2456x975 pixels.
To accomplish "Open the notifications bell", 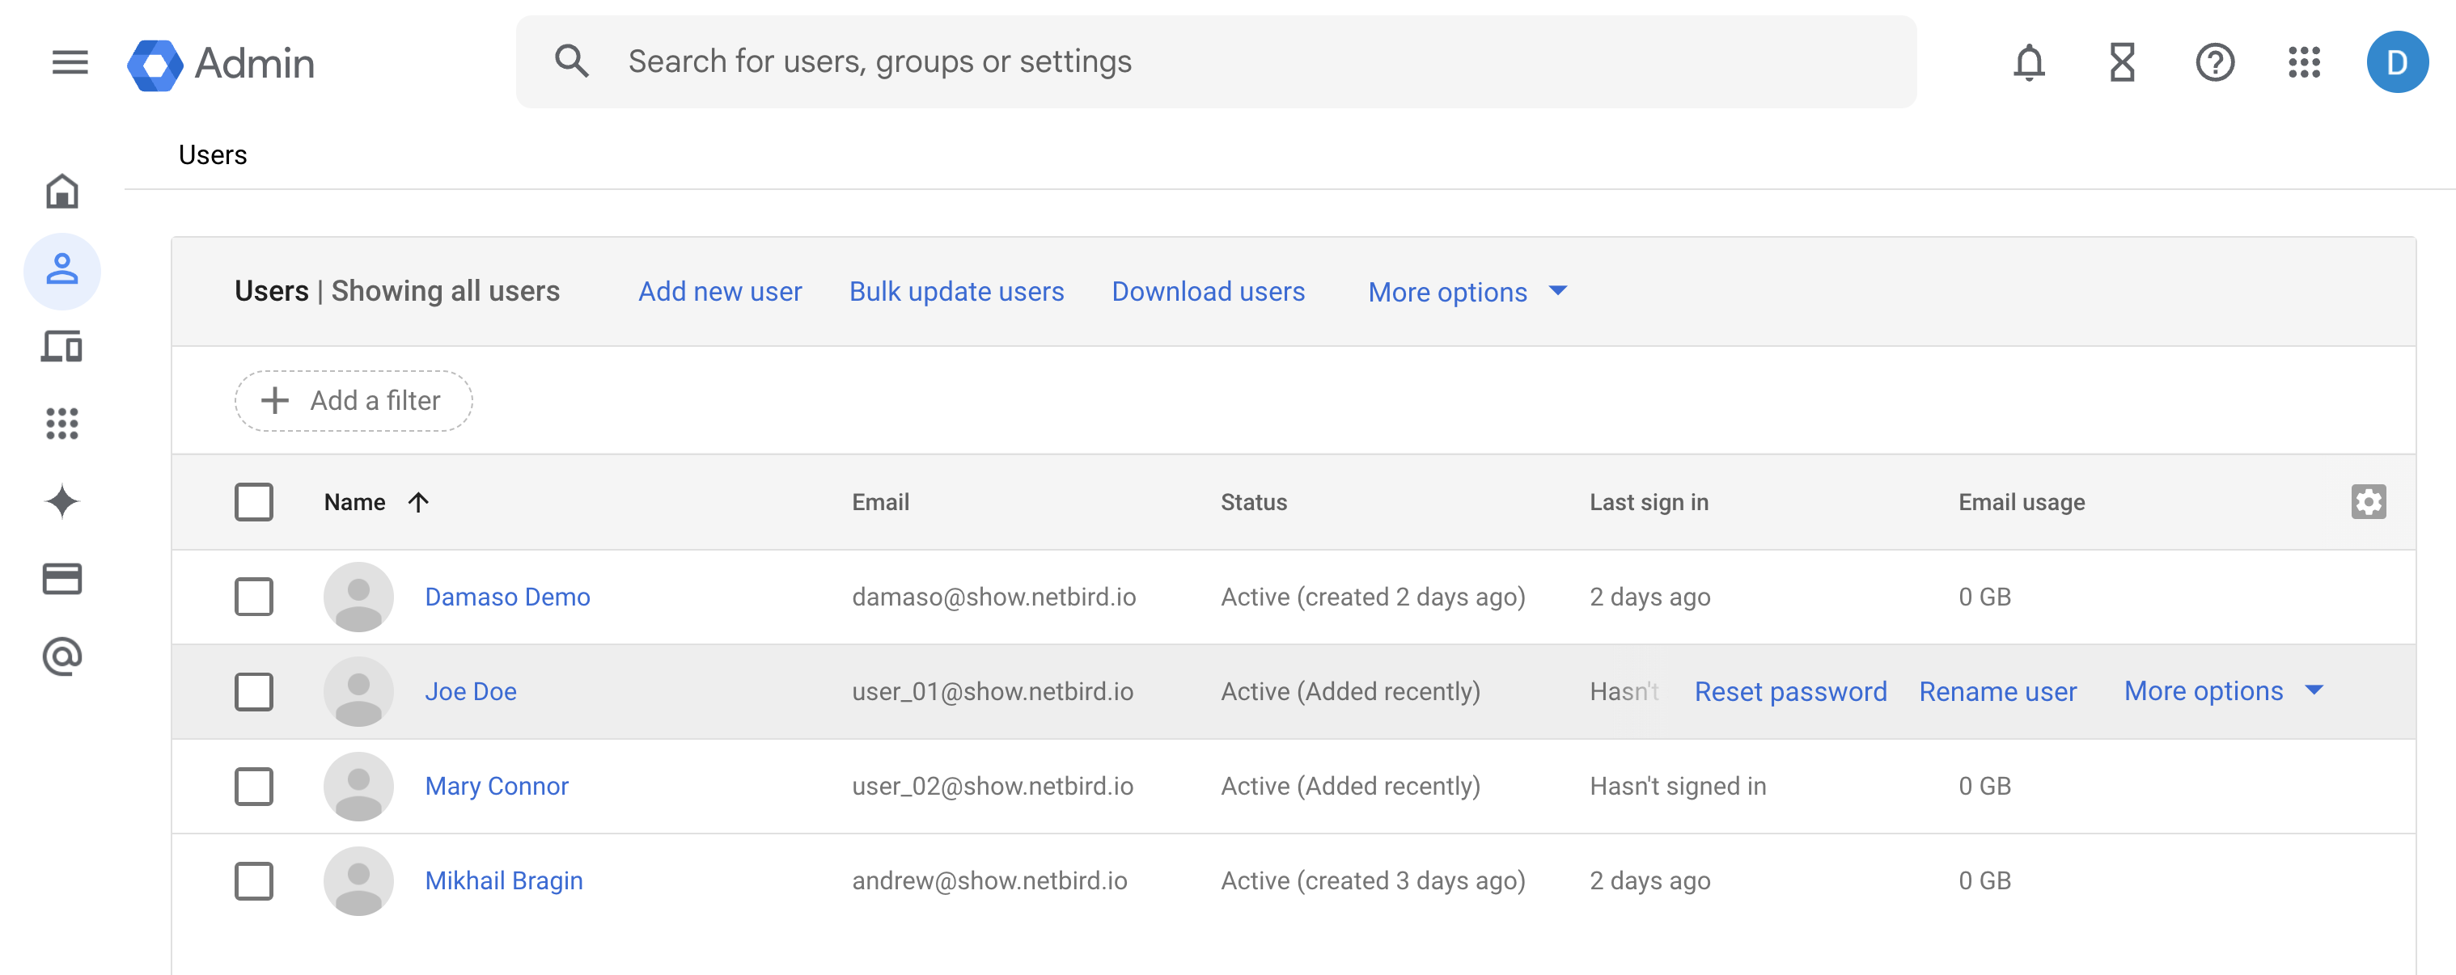I will click(2029, 62).
